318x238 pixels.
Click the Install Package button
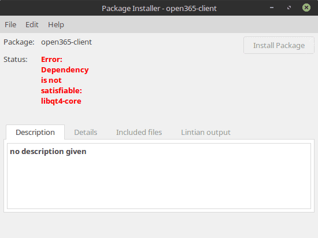click(279, 45)
